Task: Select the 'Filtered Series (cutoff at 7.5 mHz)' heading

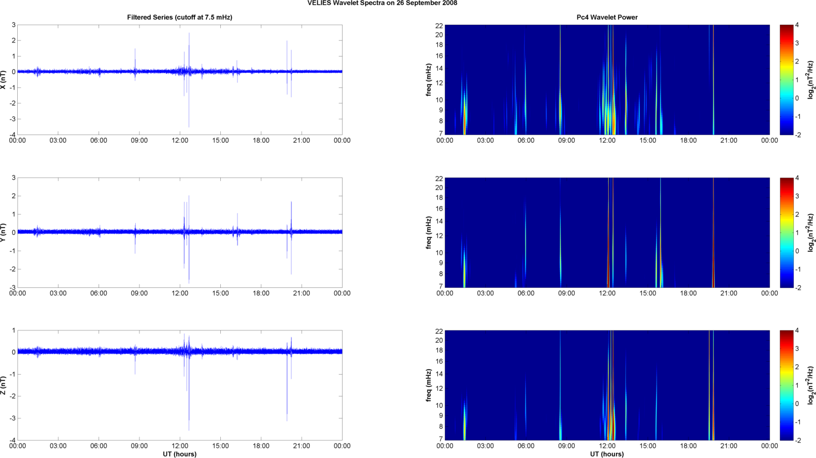Action: coord(179,17)
